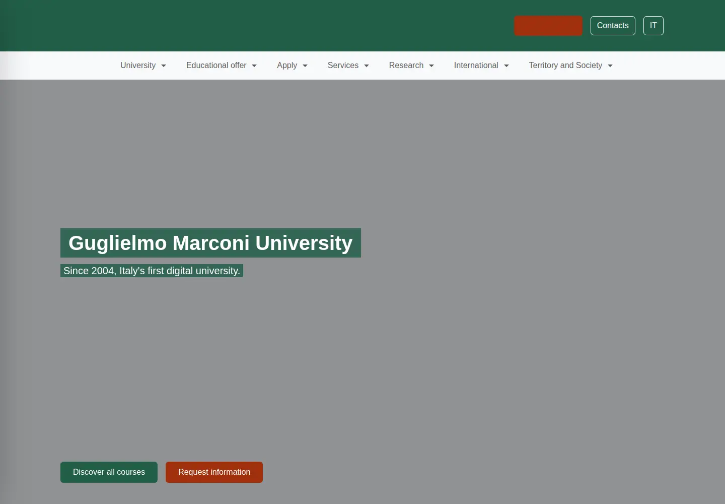Click the "Since 2004, Italy's first digital university." tagline

(x=152, y=271)
